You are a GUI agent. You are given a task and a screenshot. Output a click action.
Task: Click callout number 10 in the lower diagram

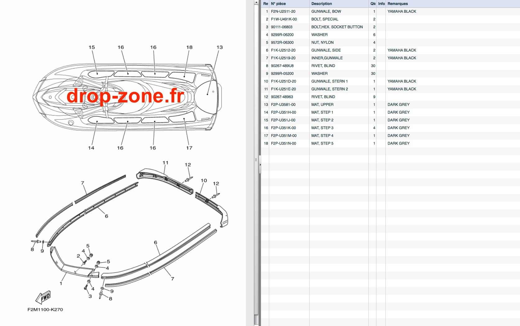pyautogui.click(x=204, y=180)
